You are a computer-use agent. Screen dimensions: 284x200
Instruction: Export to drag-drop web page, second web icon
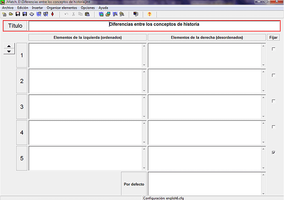pyautogui.click(x=46, y=14)
